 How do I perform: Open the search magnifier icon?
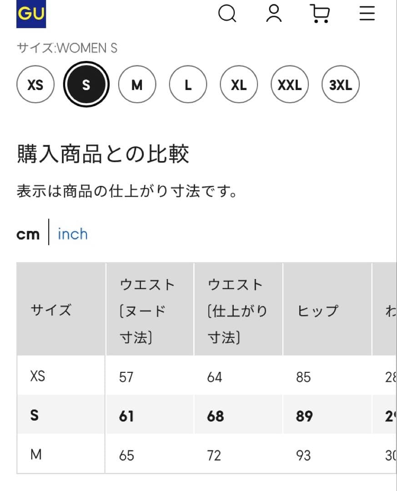point(227,14)
